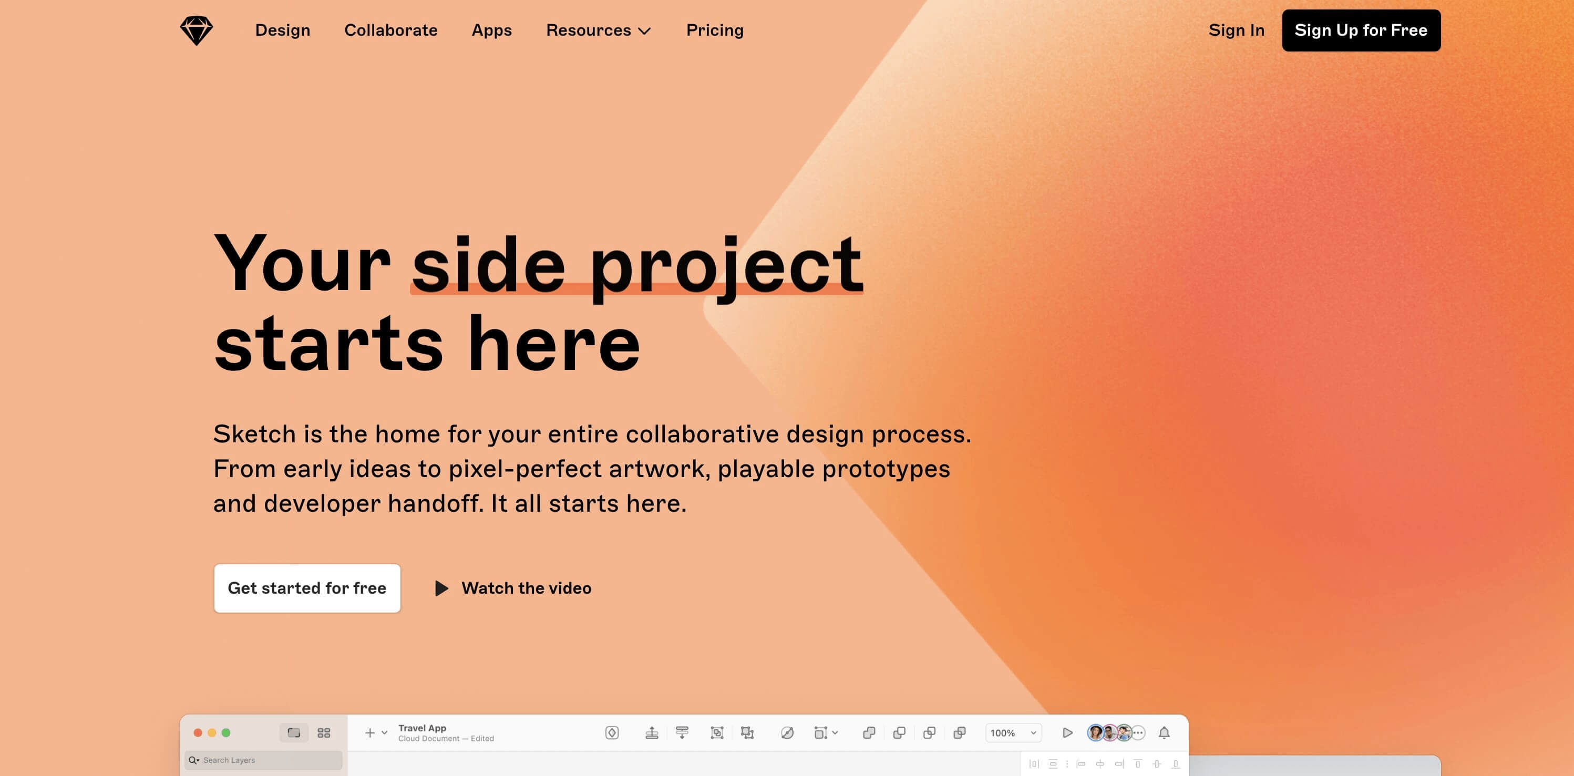The width and height of the screenshot is (1574, 776).
Task: Click the third collaborator avatar
Action: point(1124,732)
